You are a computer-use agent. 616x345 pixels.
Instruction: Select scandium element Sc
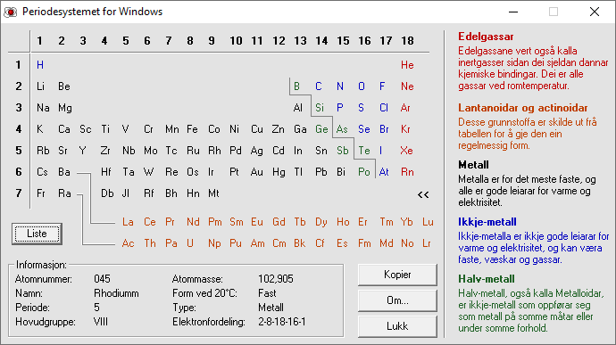pyautogui.click(x=85, y=129)
